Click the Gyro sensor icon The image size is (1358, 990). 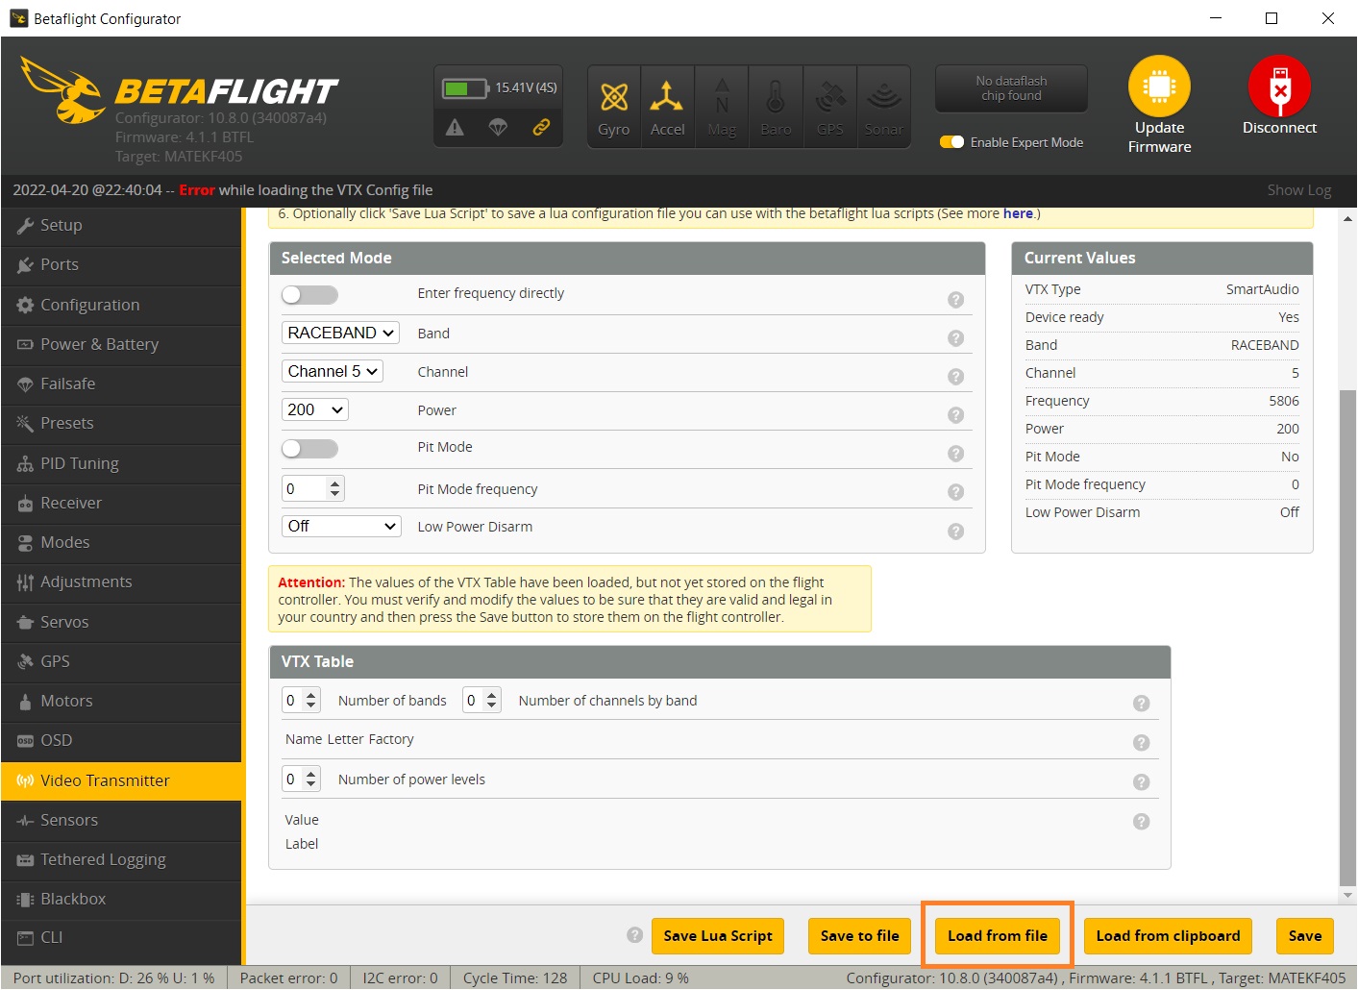tap(614, 97)
